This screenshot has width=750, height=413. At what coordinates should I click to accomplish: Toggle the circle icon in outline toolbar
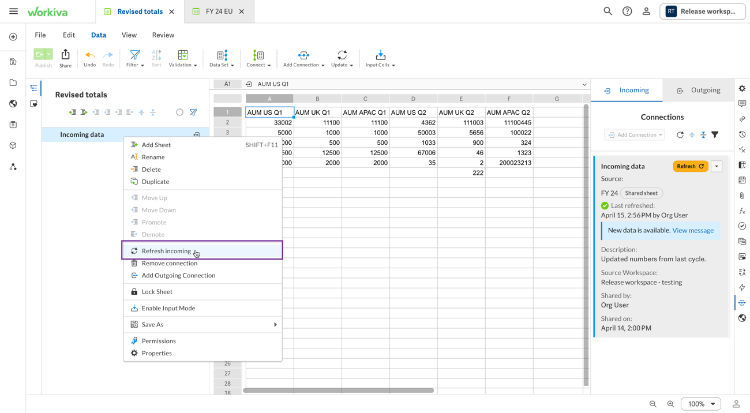pyautogui.click(x=179, y=112)
